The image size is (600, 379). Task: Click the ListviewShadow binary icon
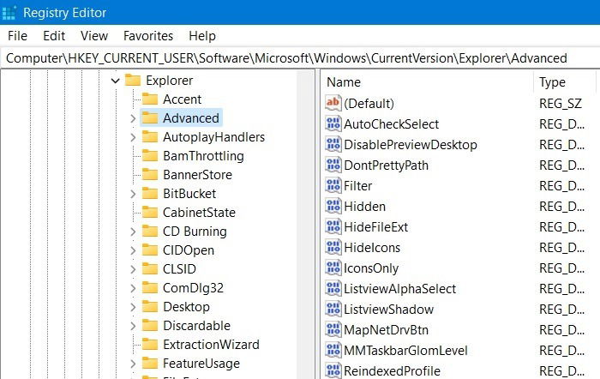[x=333, y=309]
